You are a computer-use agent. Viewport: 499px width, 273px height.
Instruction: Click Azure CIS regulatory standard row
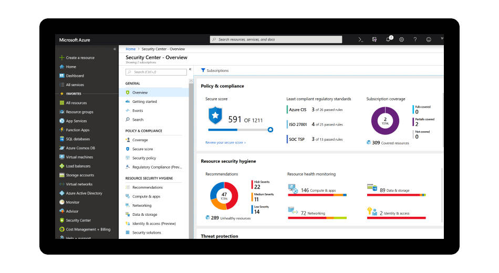(x=315, y=109)
